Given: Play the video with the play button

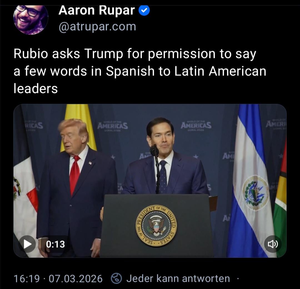Looking at the screenshot, I should (27, 244).
